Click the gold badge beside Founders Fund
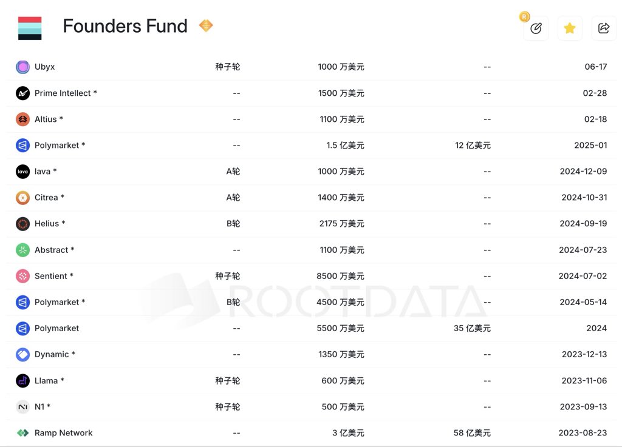Viewport: 622px width, 447px height. (206, 25)
